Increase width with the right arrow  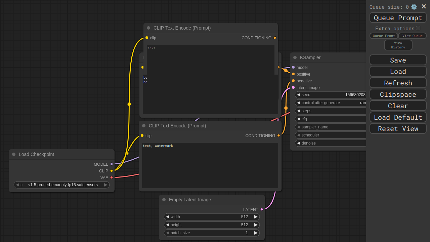point(256,217)
